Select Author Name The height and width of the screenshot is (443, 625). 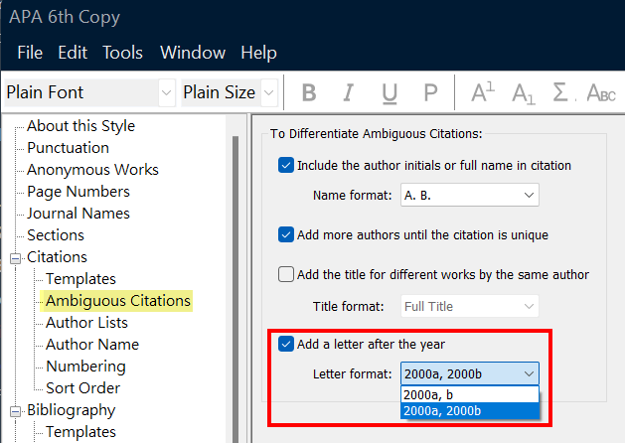click(92, 345)
